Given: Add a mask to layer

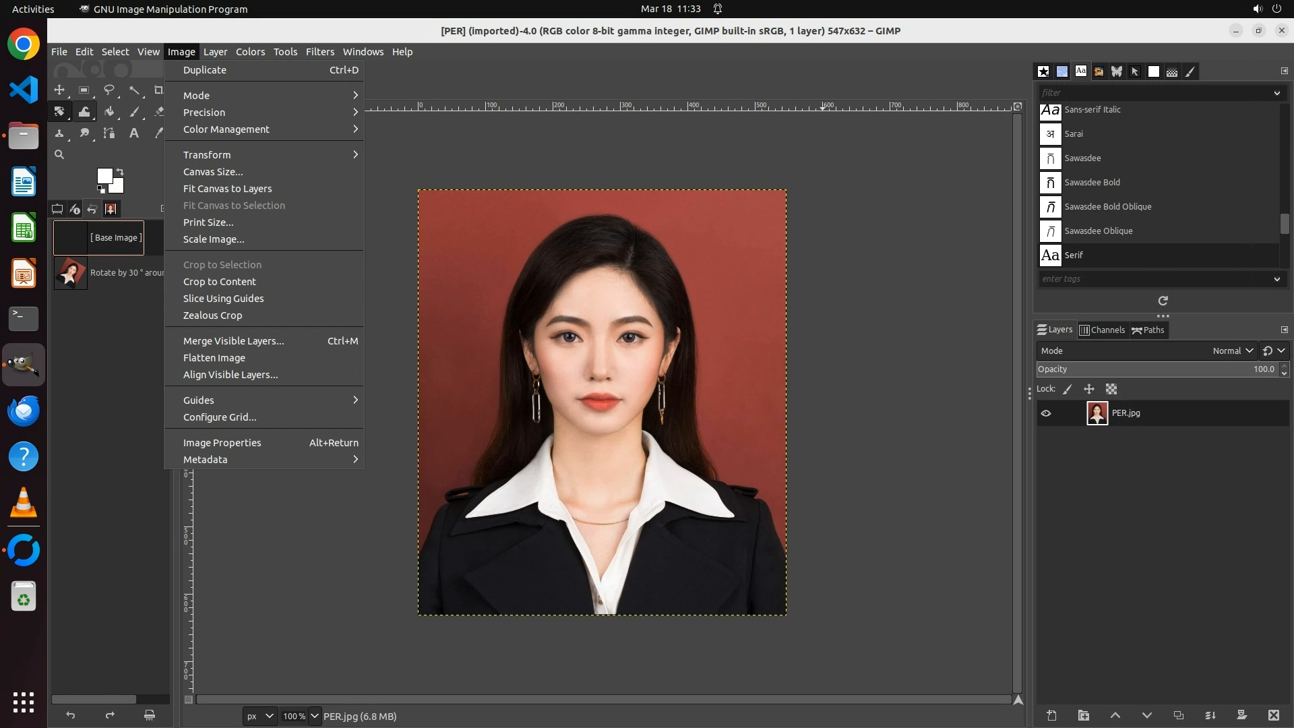Looking at the screenshot, I should 1241,715.
